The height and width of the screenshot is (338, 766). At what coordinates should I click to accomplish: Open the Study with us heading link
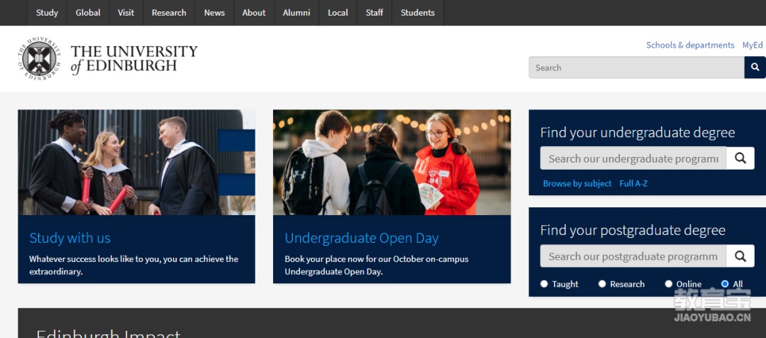(x=70, y=238)
